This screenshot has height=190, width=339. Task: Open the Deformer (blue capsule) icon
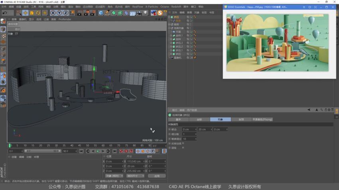(x=126, y=13)
